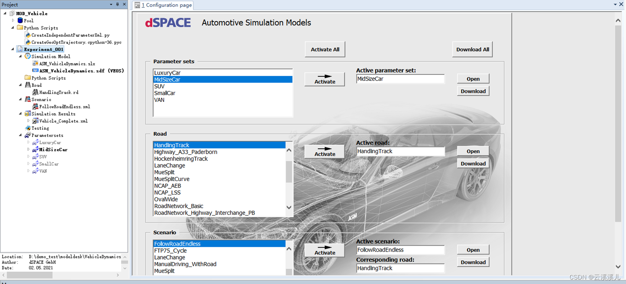626x284 pixels.
Task: Collapse the Simulation Model node
Action: (x=20, y=56)
